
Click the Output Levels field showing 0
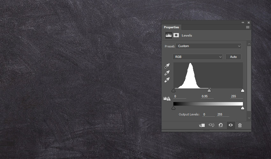coord(209,114)
